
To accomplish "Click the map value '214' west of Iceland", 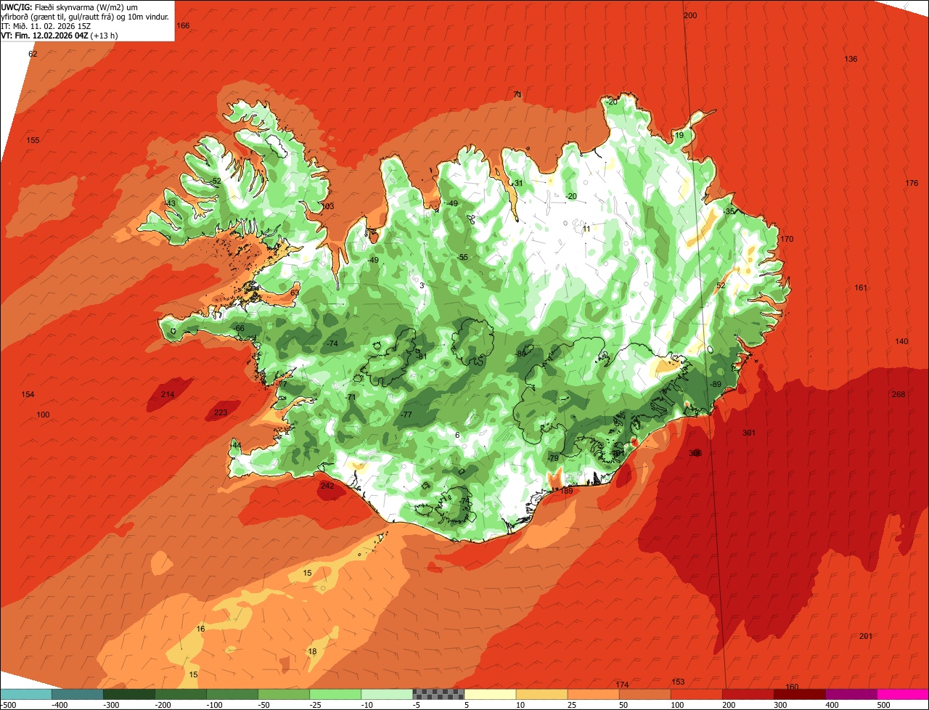I will coord(168,394).
